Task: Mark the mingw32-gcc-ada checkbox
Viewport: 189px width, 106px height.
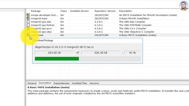Action: [28, 22]
